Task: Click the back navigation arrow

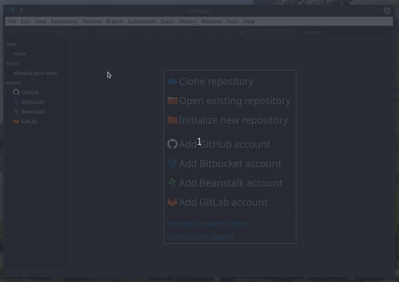Action: 26,32
